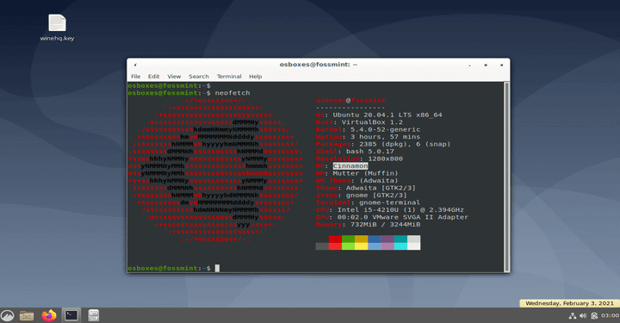Viewport: 620px width, 323px height.
Task: Launch Firefox from the panel
Action: 49,315
